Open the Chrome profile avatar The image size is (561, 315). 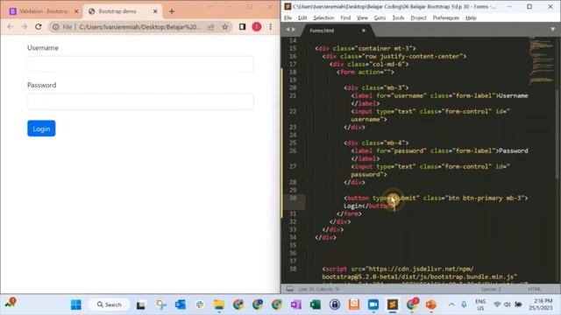[x=257, y=27]
